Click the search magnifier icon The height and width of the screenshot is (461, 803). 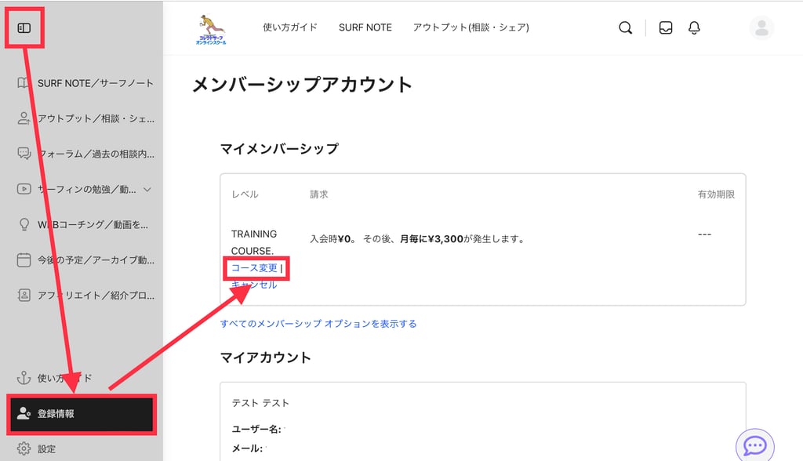point(625,27)
